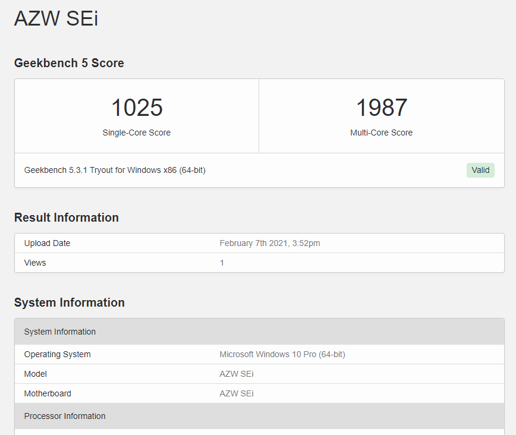The image size is (516, 435).
Task: Click the Single-Core Score label
Action: (137, 133)
